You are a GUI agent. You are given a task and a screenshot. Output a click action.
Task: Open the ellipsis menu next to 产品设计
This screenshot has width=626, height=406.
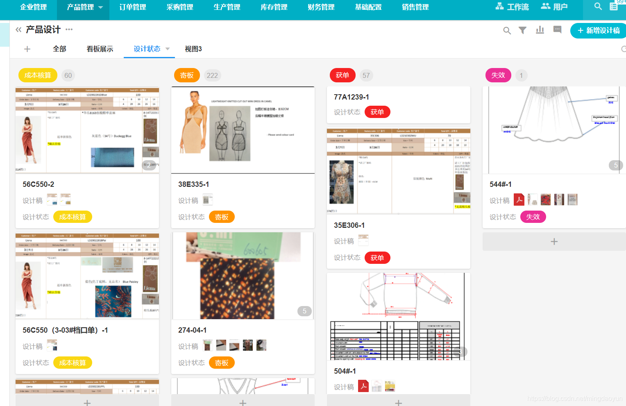[x=68, y=29]
